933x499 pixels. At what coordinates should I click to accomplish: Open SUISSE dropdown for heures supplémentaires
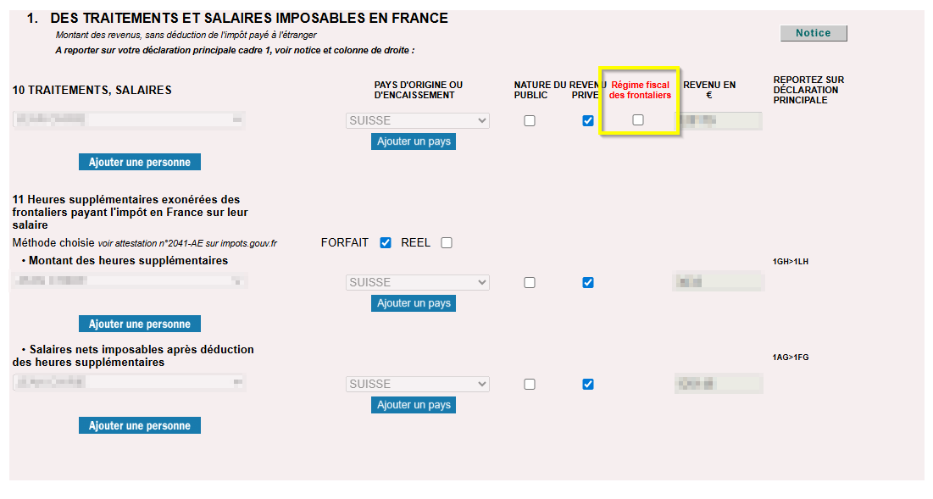(418, 282)
